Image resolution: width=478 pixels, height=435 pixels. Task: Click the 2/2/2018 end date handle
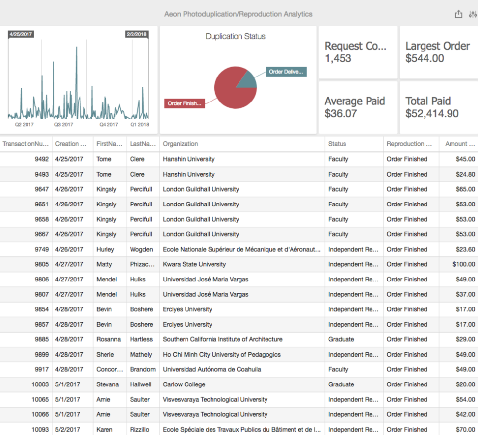(137, 34)
